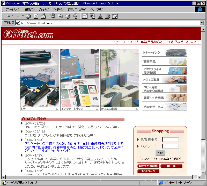Open the ヘルプ(H) menu

click(97, 9)
